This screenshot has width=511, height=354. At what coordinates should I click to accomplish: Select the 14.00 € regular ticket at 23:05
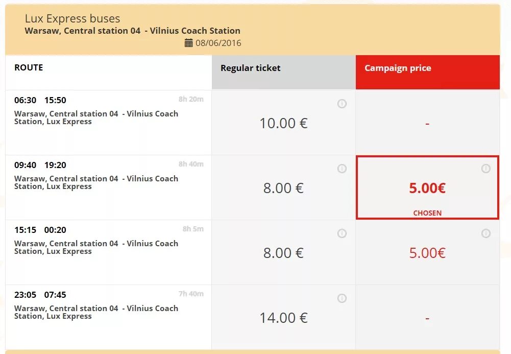click(x=283, y=318)
